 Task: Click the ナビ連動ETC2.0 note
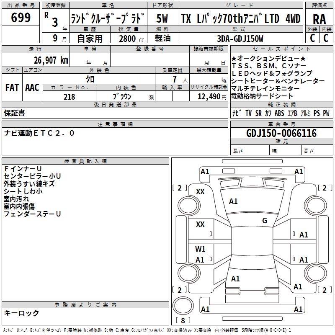pyautogui.click(x=39, y=133)
